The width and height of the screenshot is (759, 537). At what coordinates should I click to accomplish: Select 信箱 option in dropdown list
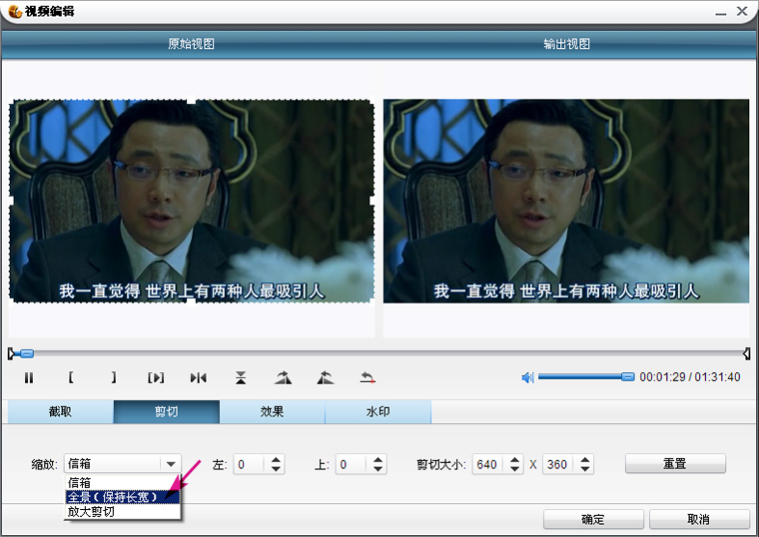click(x=123, y=483)
